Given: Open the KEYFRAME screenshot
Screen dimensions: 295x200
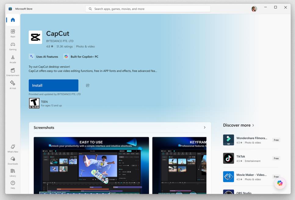Looking at the screenshot, I should 179,166.
